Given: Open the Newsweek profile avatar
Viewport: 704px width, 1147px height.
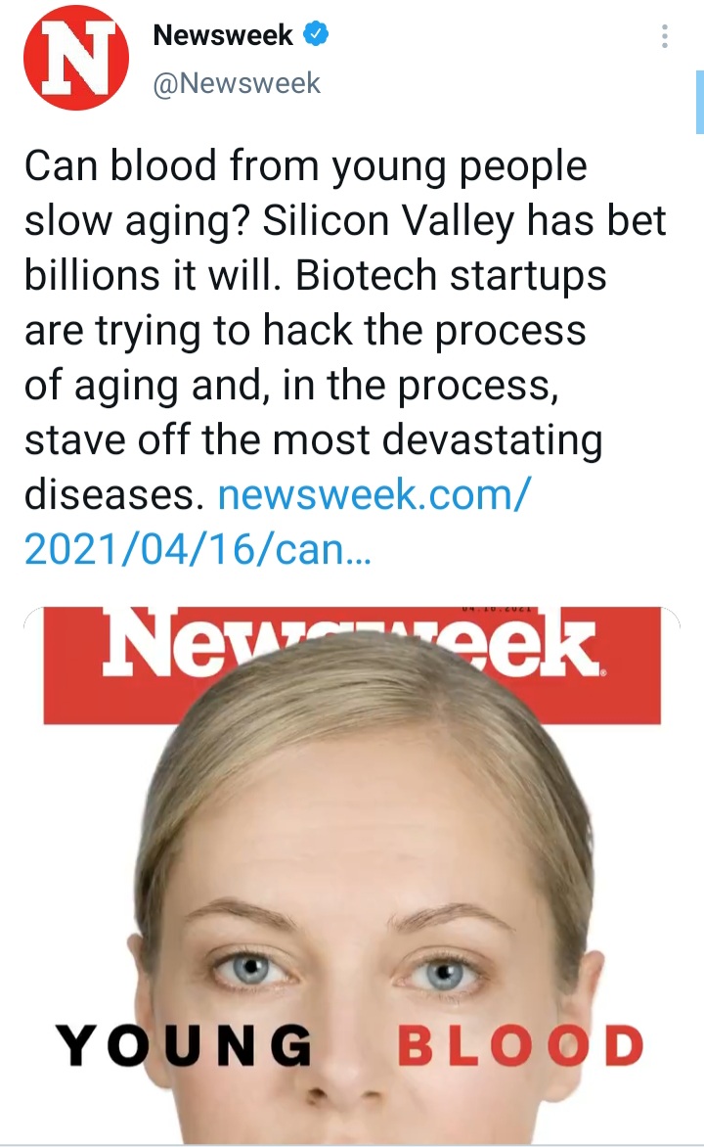Looking at the screenshot, I should pos(76,58).
